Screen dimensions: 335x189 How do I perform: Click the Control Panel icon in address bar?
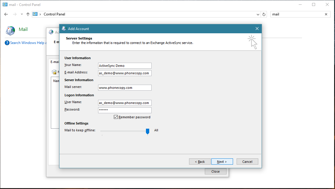(x=35, y=14)
